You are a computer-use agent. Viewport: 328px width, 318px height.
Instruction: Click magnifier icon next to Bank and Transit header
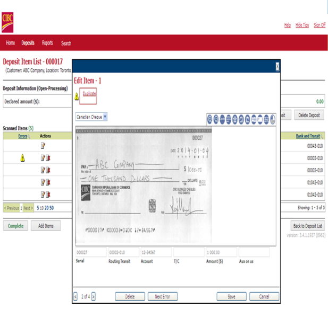[x=322, y=137]
